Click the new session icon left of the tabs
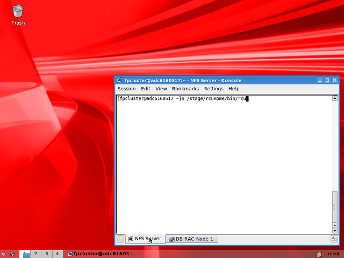This screenshot has width=344, height=258. [x=120, y=239]
